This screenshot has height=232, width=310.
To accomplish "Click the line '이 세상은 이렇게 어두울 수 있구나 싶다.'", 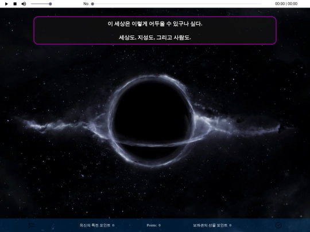I will 155,23.
